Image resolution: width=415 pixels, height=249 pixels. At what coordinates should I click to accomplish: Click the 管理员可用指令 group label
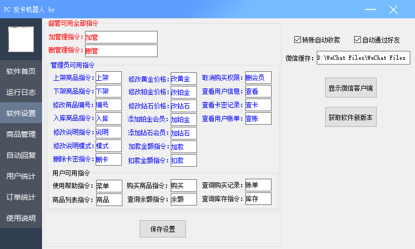[x=72, y=65]
